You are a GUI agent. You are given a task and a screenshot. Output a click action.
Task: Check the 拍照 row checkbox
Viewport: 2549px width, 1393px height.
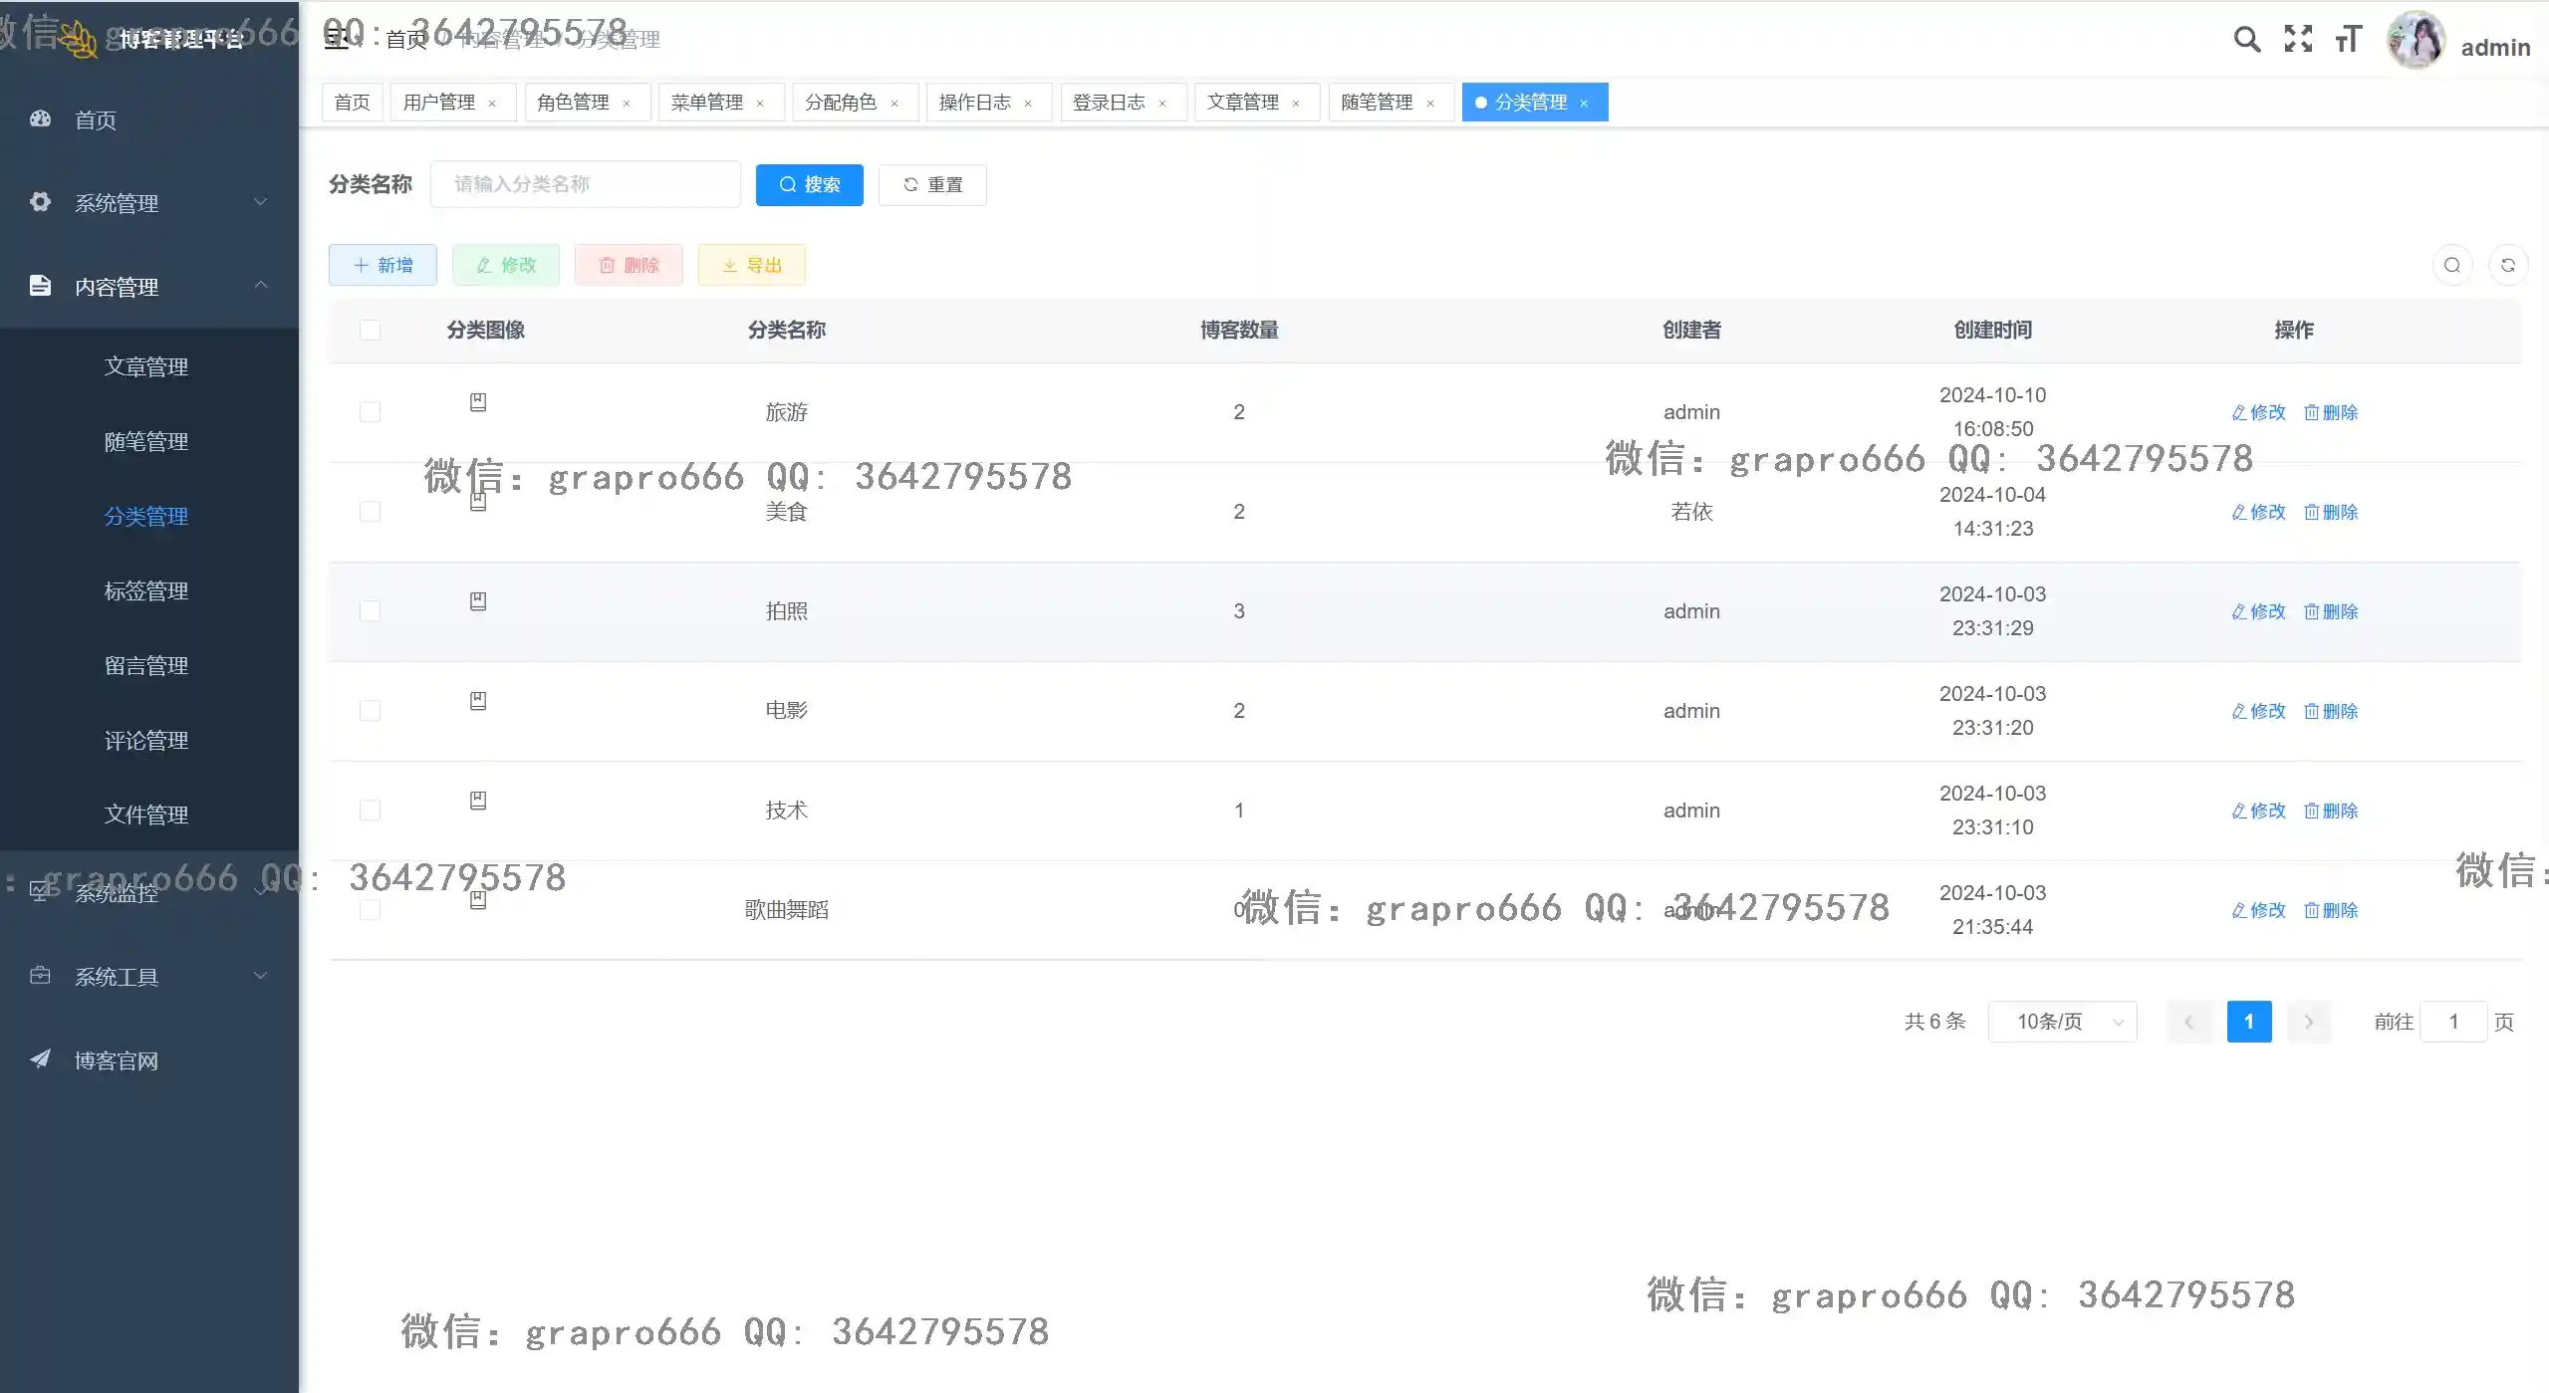coord(370,611)
